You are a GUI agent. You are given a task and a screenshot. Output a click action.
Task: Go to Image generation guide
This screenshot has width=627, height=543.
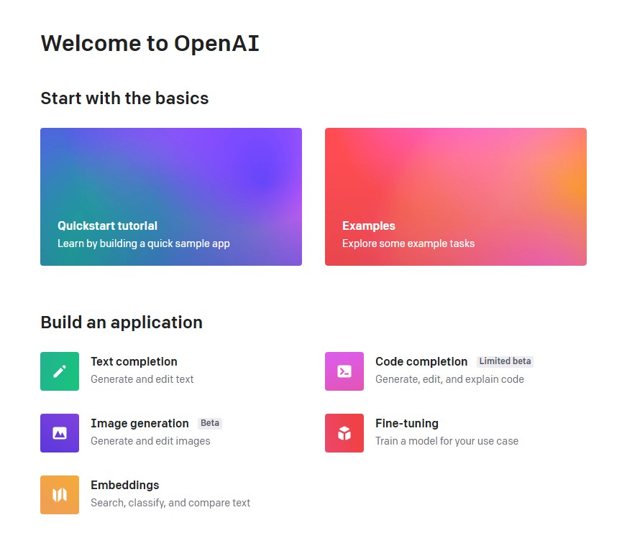tap(139, 424)
